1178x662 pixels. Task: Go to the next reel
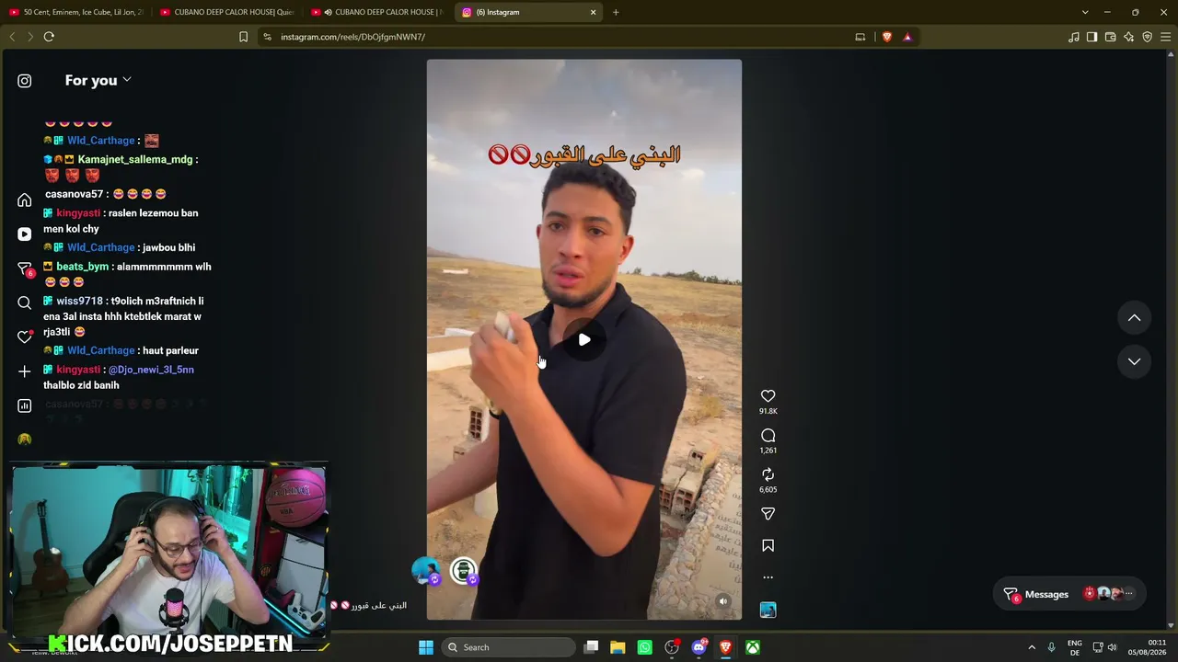pos(1135,362)
